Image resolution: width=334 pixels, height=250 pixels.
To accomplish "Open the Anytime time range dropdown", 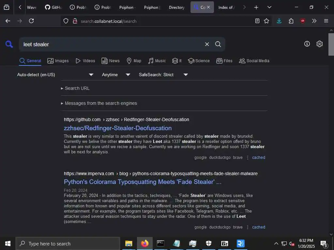I will 116,75.
